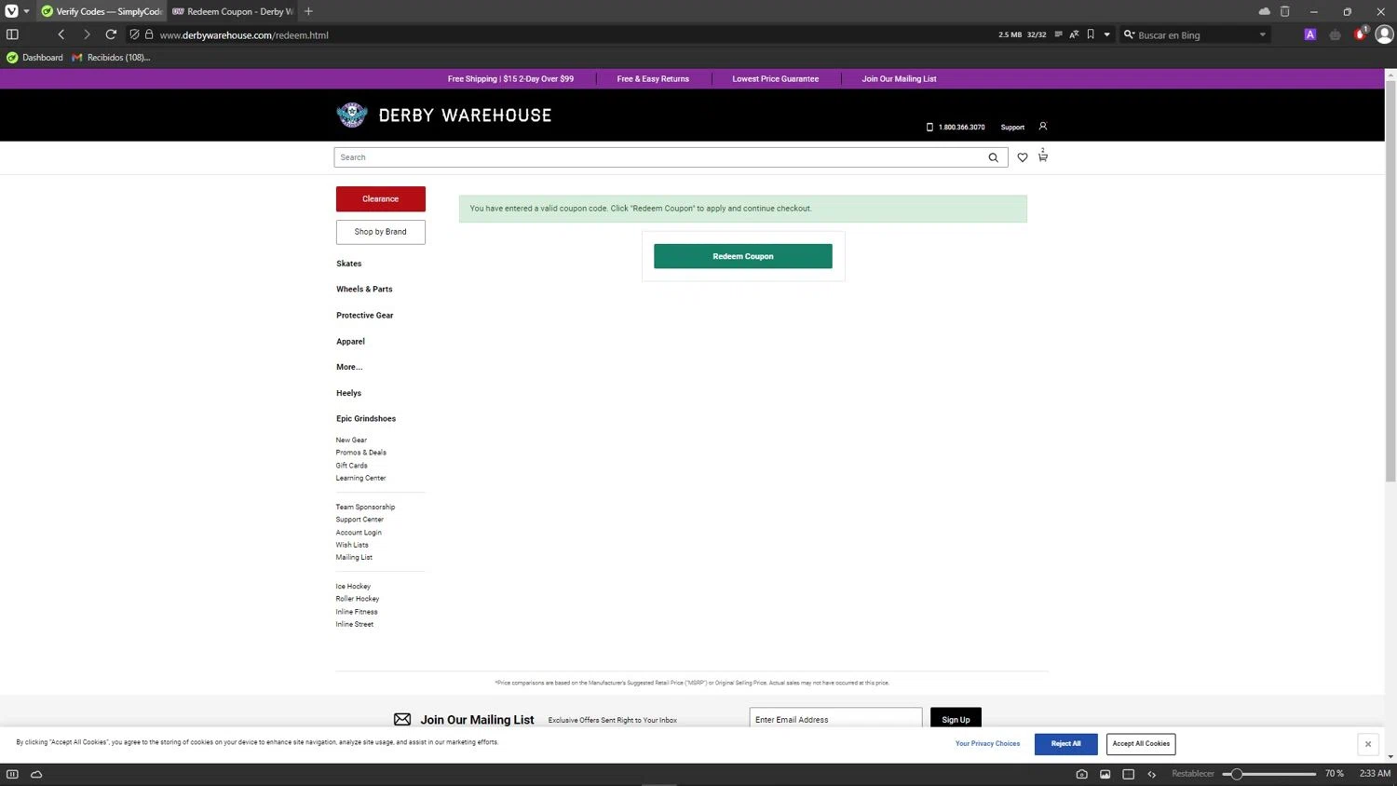The image size is (1397, 786).
Task: Open the Epic Grindshoes category
Action: (x=366, y=418)
